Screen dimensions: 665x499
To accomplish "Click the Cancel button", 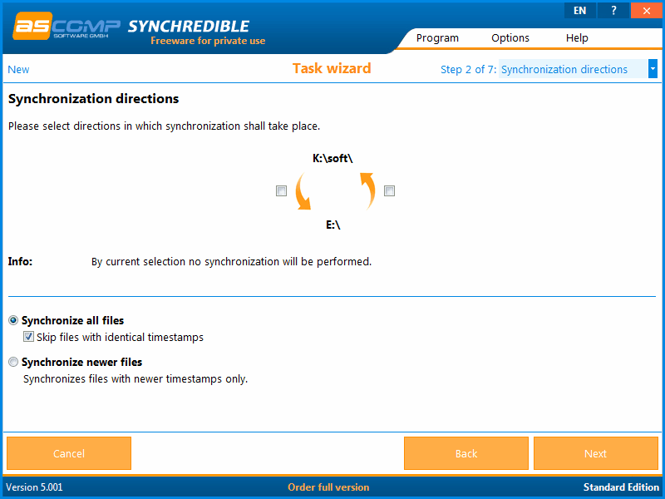I will 69,453.
